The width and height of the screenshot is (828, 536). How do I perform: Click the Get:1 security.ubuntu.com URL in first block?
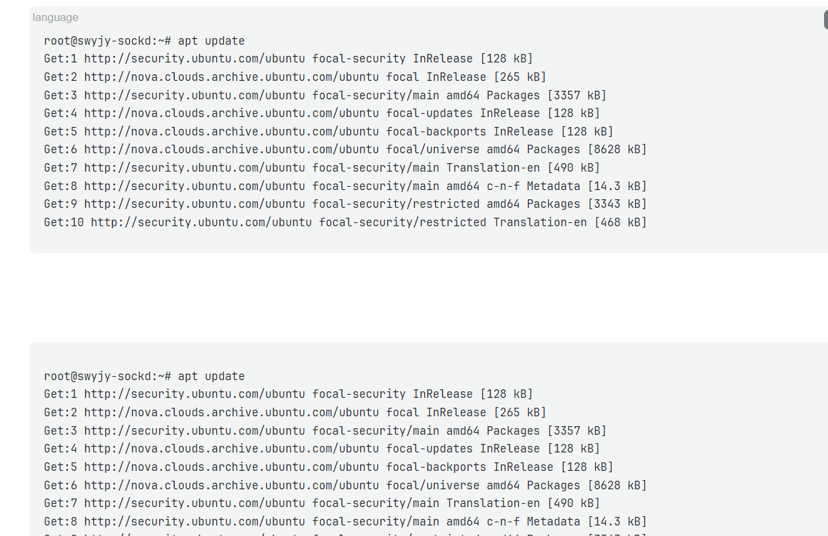195,59
